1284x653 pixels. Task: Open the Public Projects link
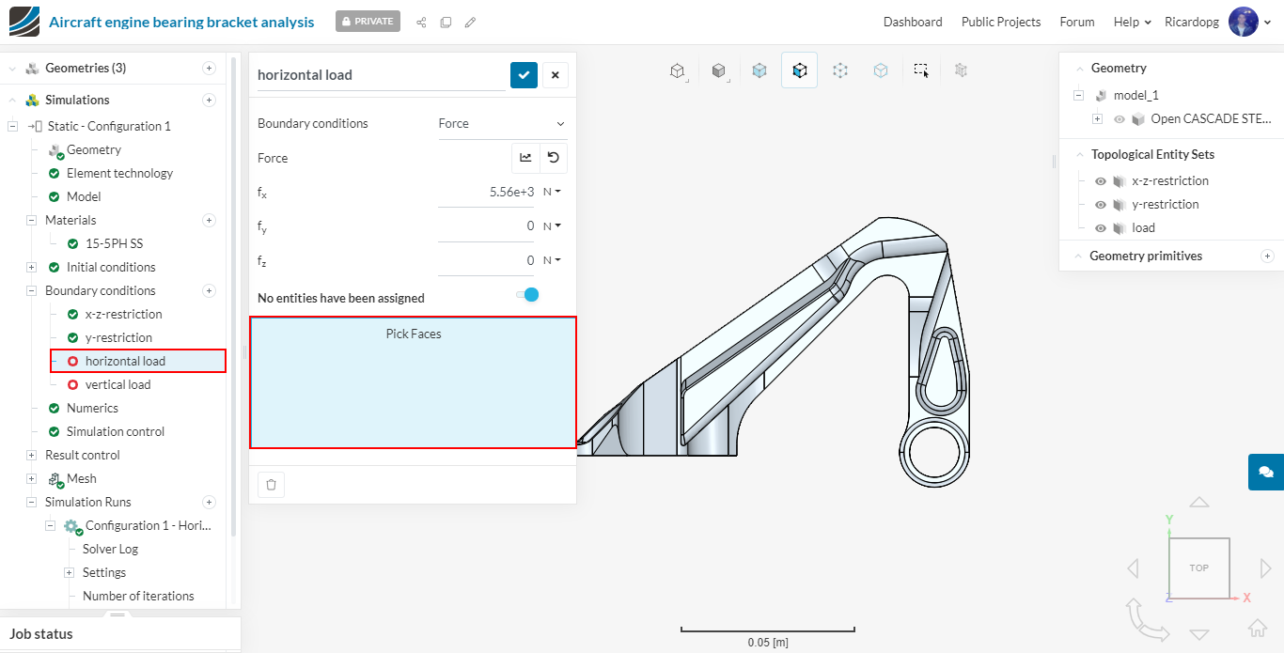coord(1000,22)
